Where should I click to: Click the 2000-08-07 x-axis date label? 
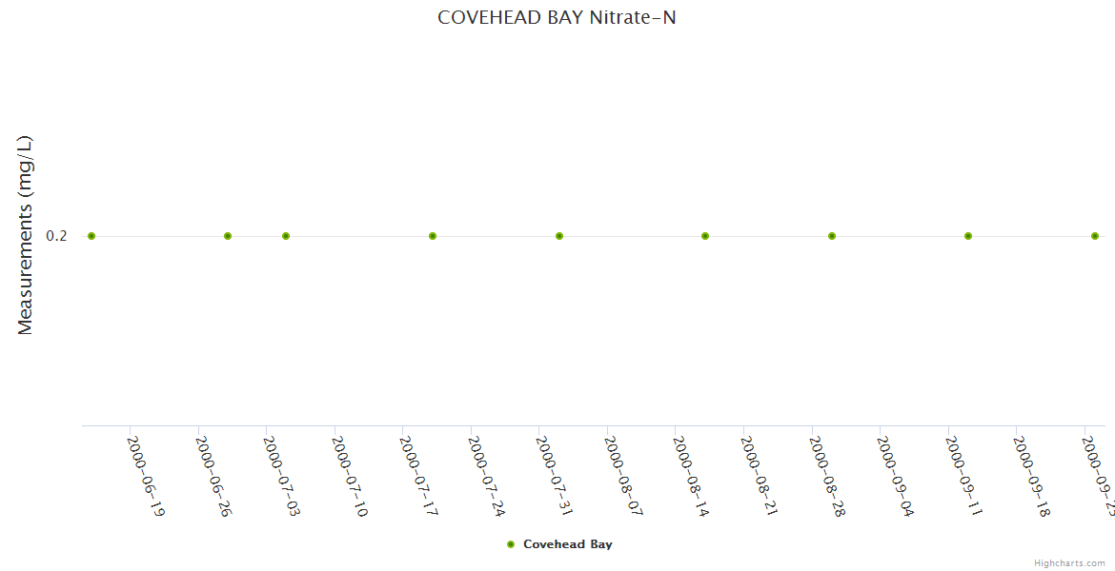pos(623,476)
